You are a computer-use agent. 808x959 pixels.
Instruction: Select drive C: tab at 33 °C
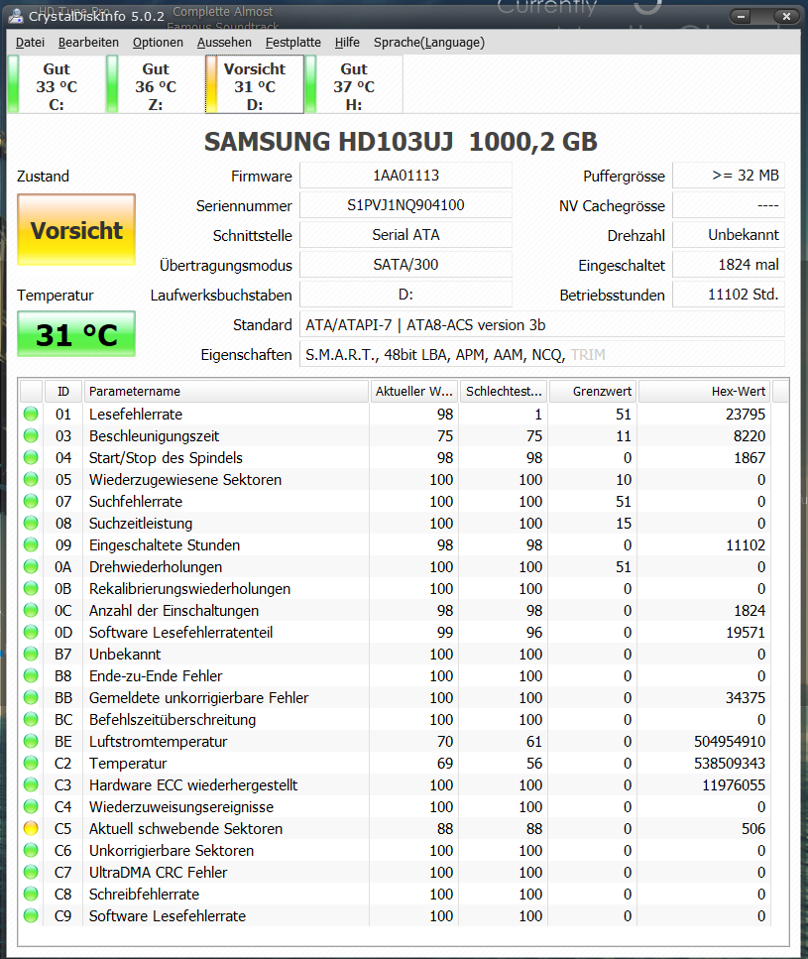point(56,85)
